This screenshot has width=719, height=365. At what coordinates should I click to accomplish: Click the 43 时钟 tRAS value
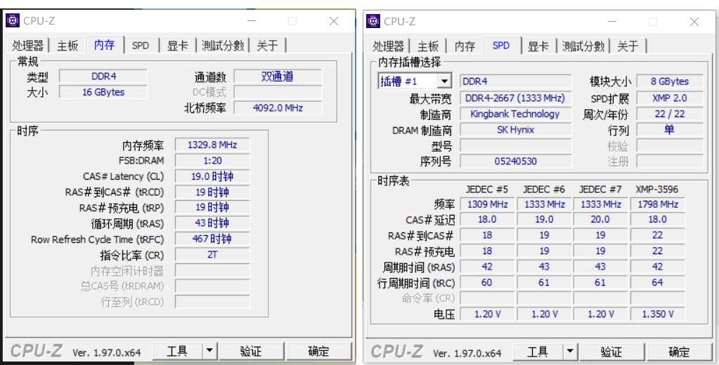(x=212, y=223)
